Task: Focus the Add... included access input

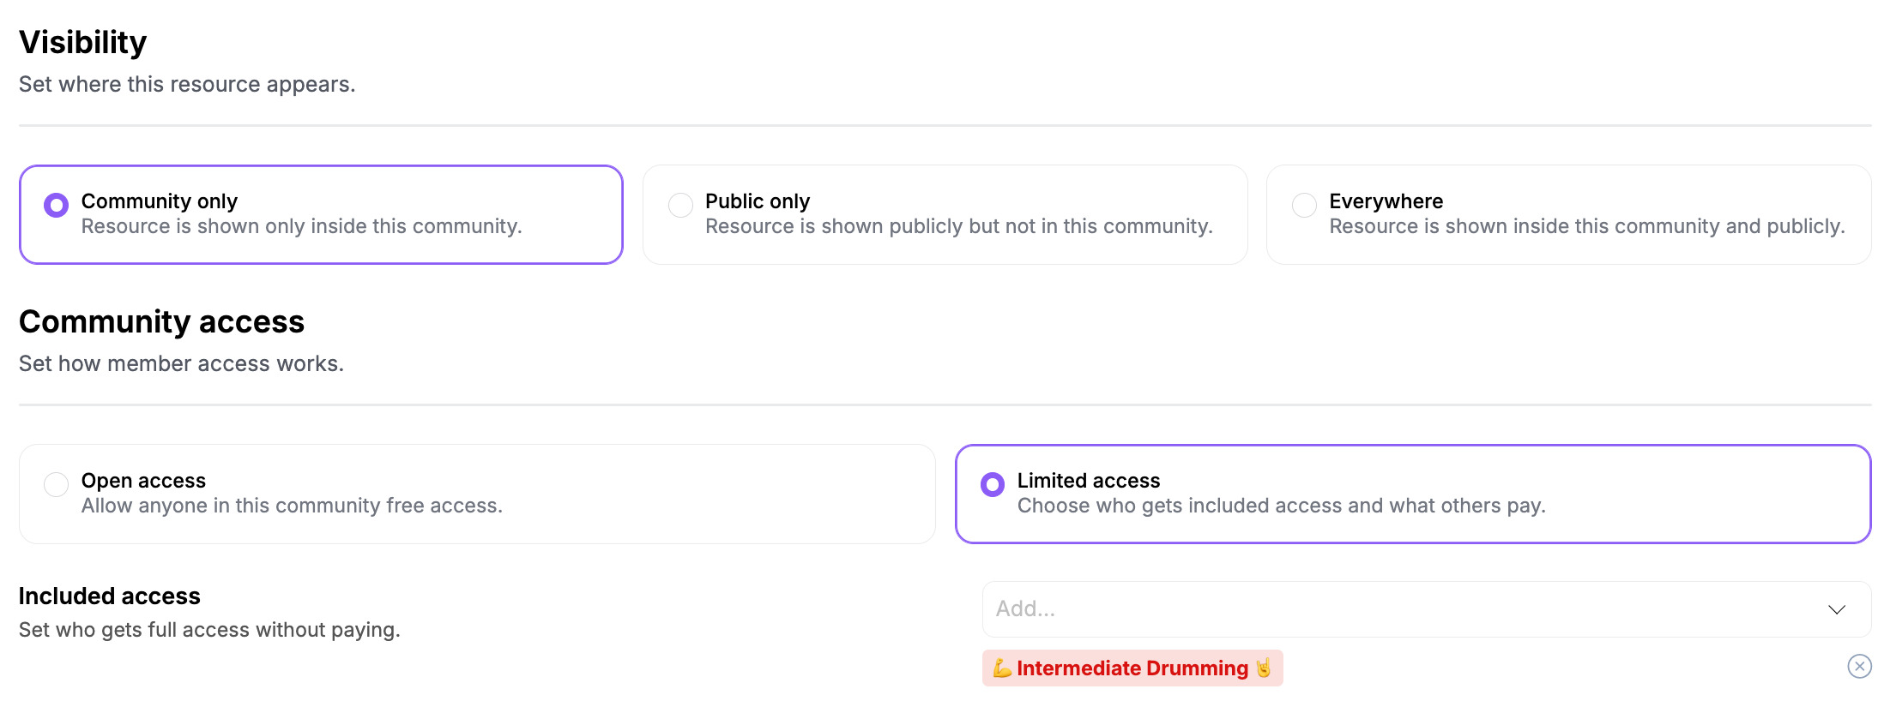Action: point(1426,609)
